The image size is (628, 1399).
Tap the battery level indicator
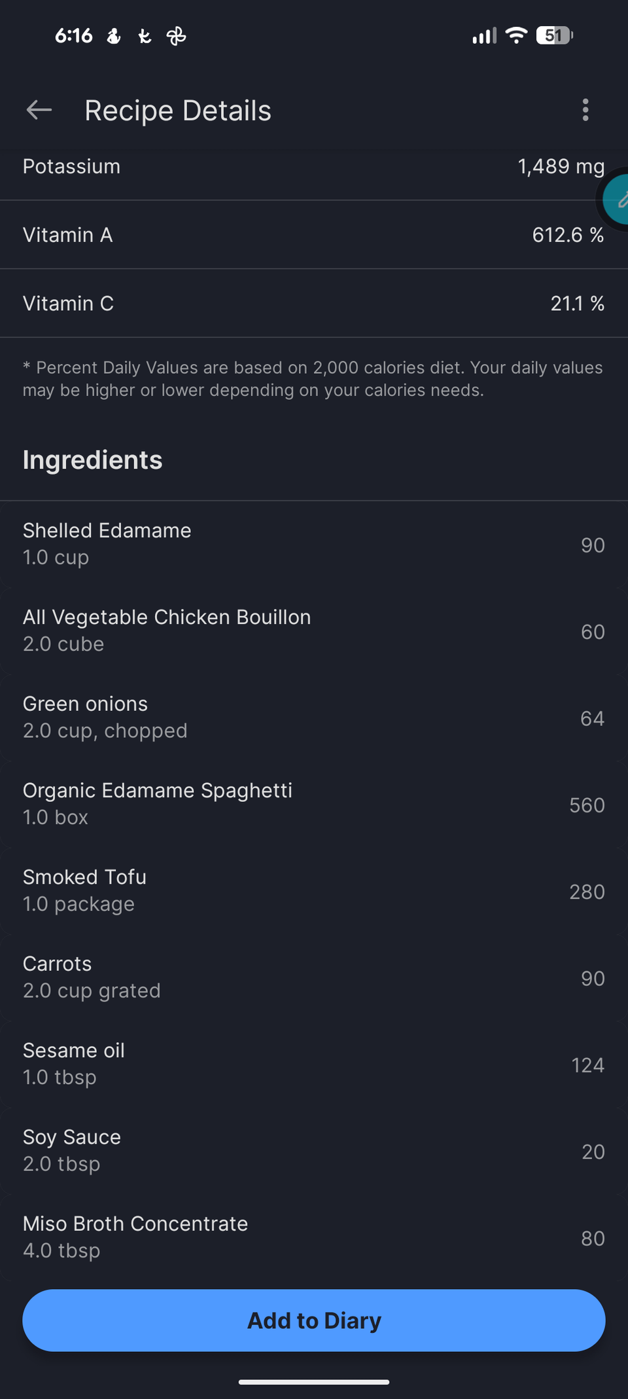coord(554,35)
